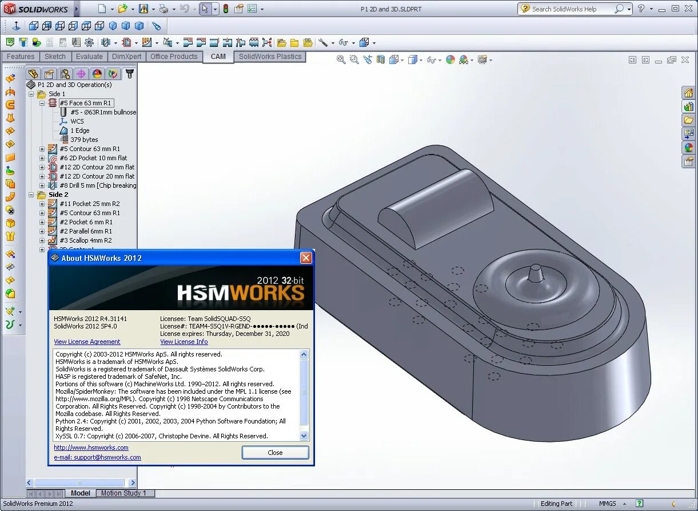This screenshot has width=698, height=511.
Task: Toggle Hide/Show Items with the glasses icon
Action: [432, 60]
